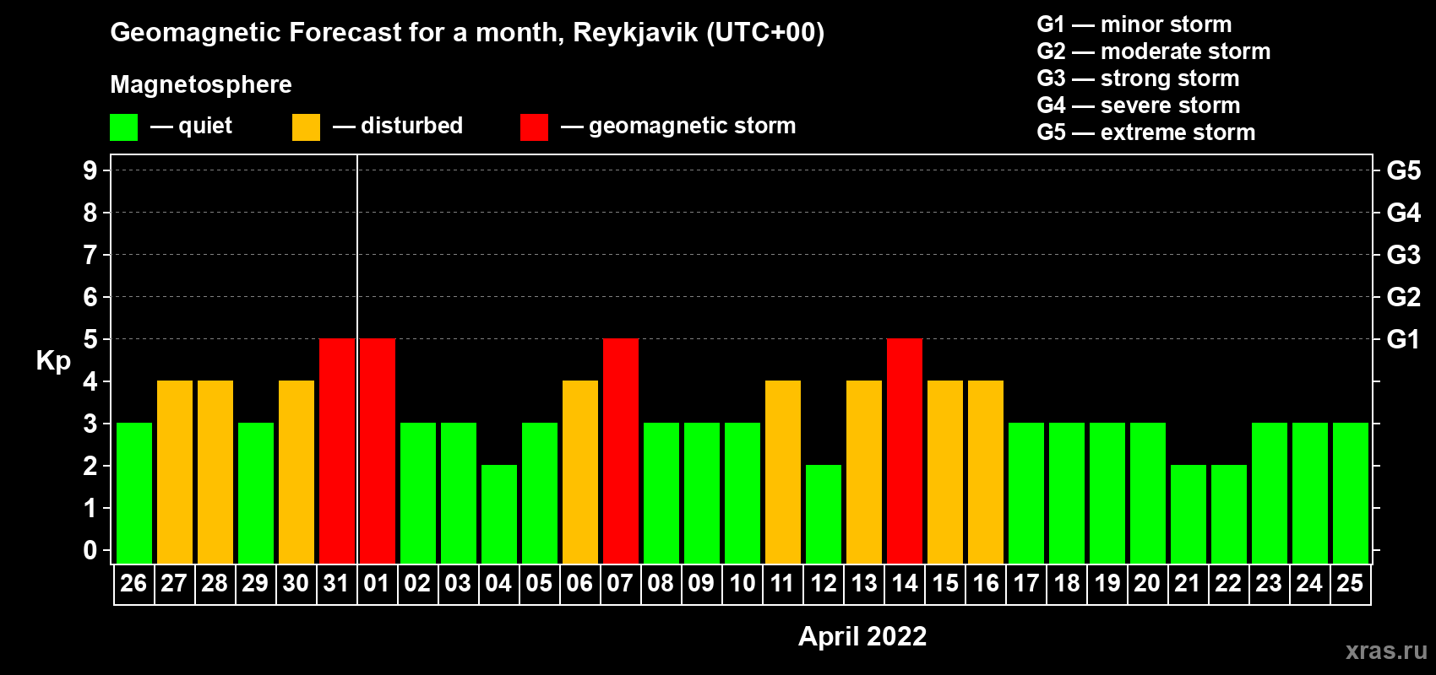Click the orange bar for day 27
Image resolution: width=1436 pixels, height=675 pixels.
click(x=175, y=472)
